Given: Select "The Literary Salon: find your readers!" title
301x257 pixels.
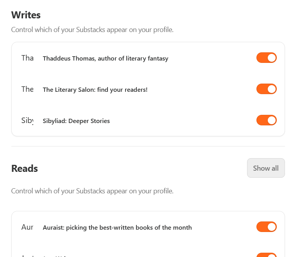Looking at the screenshot, I should pos(95,90).
